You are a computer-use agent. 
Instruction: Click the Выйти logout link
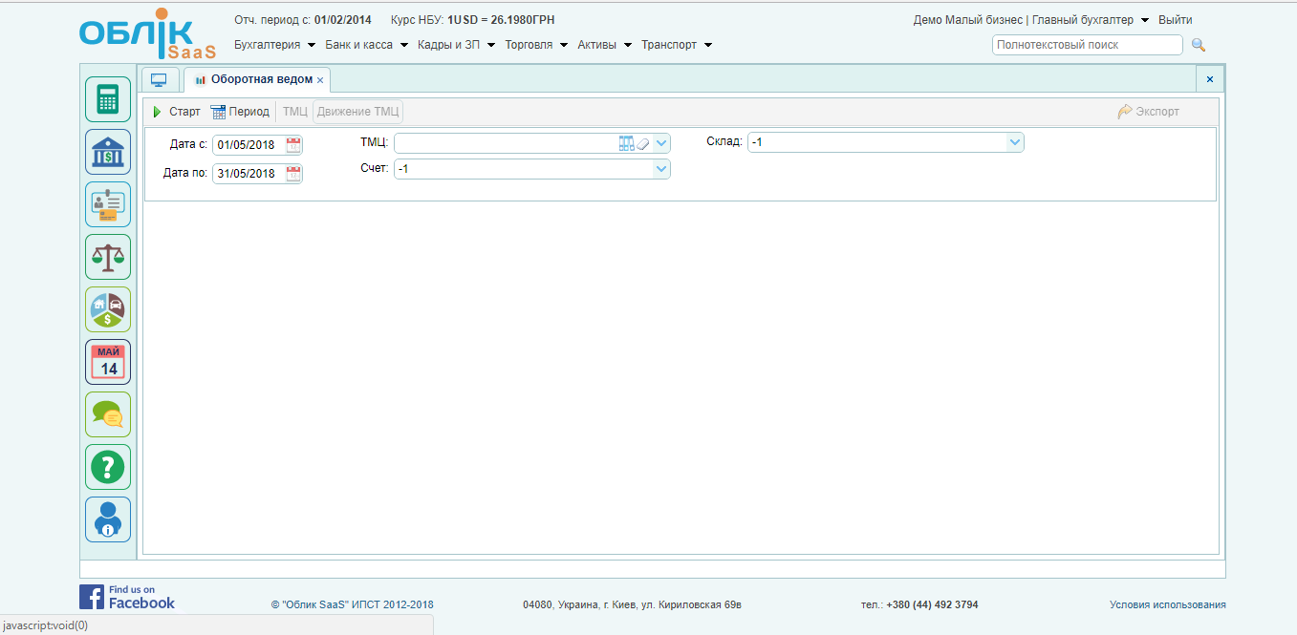point(1175,20)
